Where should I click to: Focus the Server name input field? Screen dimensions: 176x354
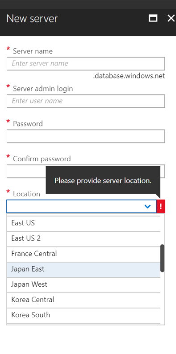coord(86,64)
